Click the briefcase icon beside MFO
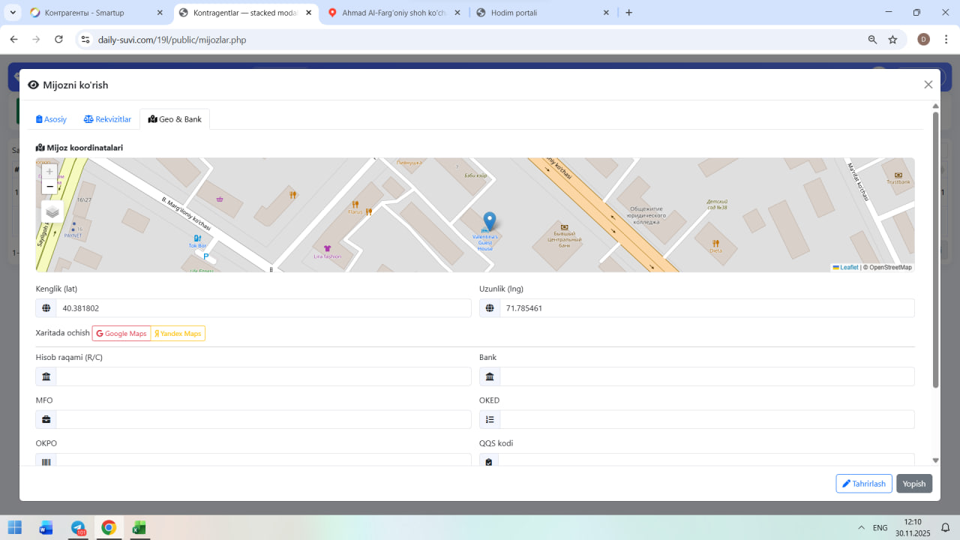Viewport: 960px width, 540px height. pos(46,419)
